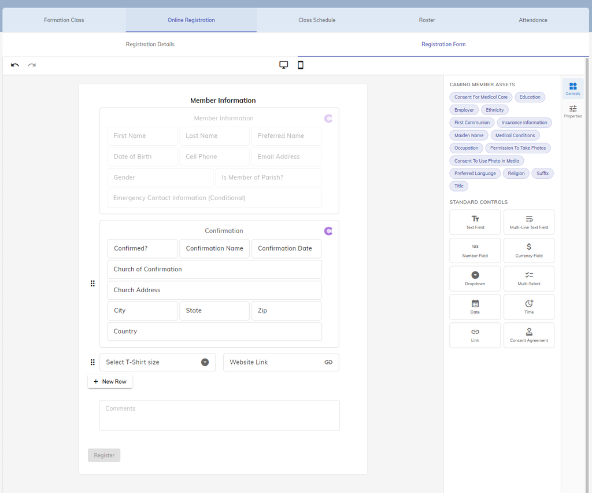
Task: Undo the last form change
Action: (14, 65)
